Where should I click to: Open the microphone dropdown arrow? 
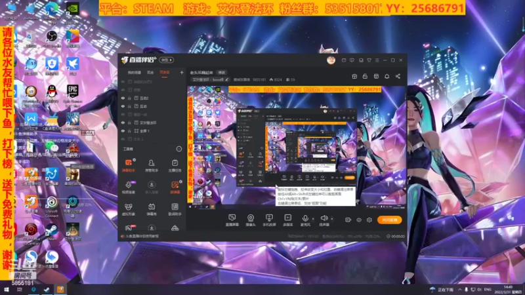coord(313,219)
